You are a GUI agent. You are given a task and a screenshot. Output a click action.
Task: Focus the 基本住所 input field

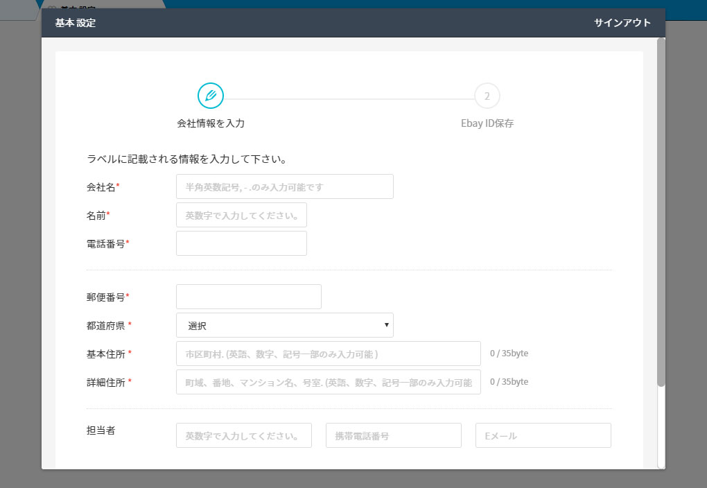point(329,353)
